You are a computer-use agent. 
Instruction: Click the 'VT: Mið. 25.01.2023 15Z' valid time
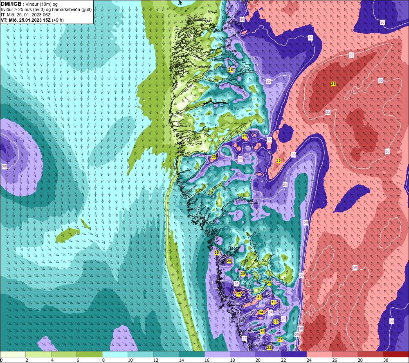(x=26, y=20)
